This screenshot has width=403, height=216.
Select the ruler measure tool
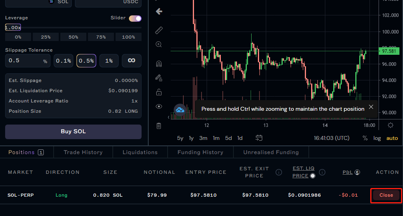(159, 30)
